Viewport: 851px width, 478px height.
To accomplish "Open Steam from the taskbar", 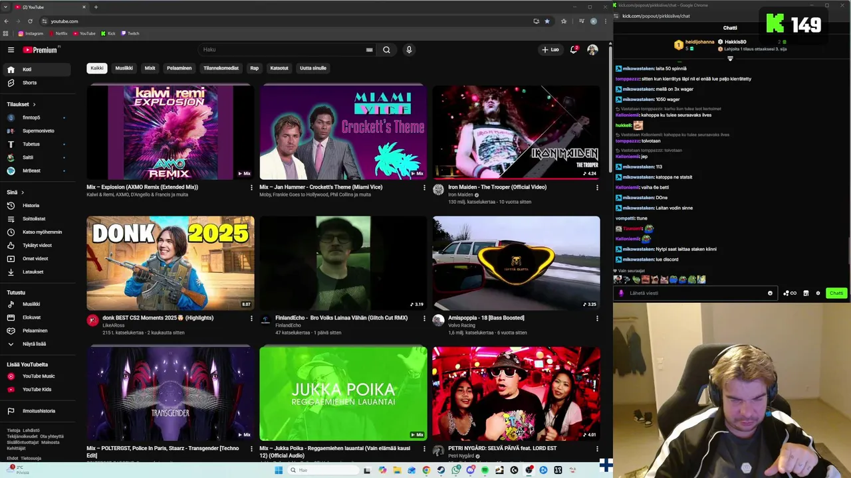I will click(441, 470).
